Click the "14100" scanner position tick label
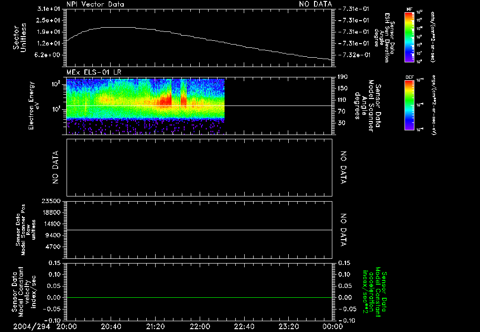The height and width of the screenshot is (332, 480). [51, 224]
